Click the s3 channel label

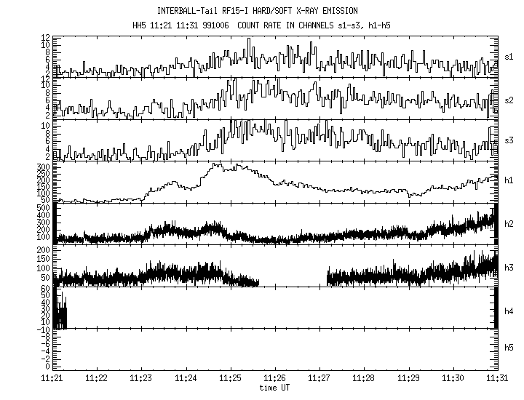click(509, 140)
